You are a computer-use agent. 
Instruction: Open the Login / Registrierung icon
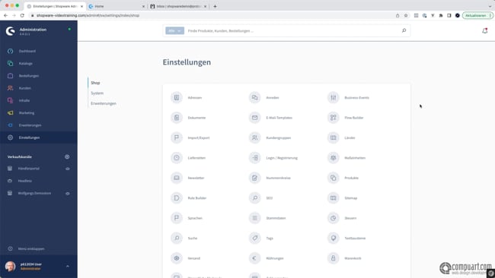255,158
